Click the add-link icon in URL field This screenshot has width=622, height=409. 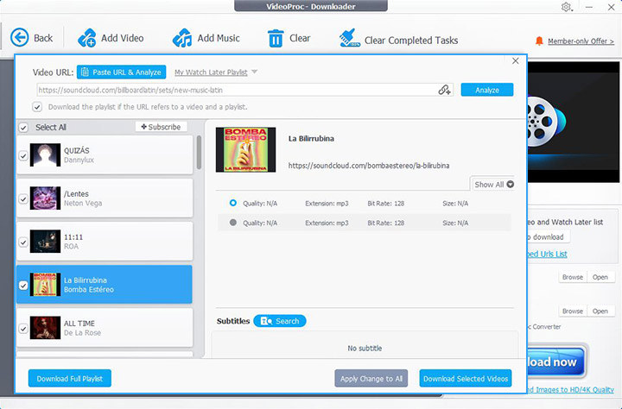coord(444,90)
